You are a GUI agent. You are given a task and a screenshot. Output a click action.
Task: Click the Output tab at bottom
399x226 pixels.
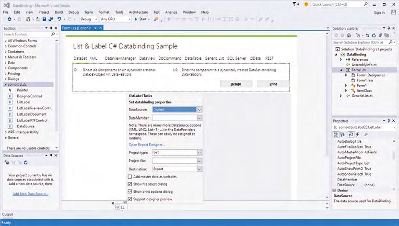pos(8,215)
